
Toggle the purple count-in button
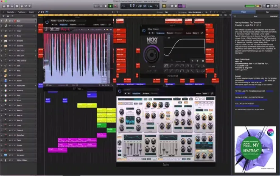point(180,6)
